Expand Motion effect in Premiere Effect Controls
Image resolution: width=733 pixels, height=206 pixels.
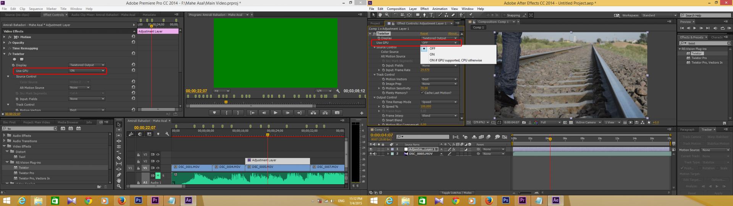coord(4,37)
